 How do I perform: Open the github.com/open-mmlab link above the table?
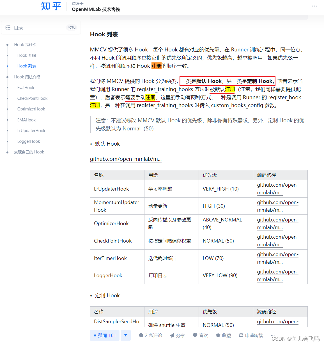click(125, 159)
